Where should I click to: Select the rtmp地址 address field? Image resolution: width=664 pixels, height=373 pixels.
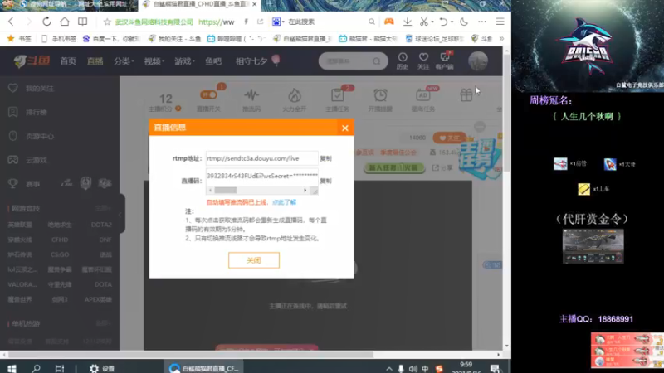point(261,158)
